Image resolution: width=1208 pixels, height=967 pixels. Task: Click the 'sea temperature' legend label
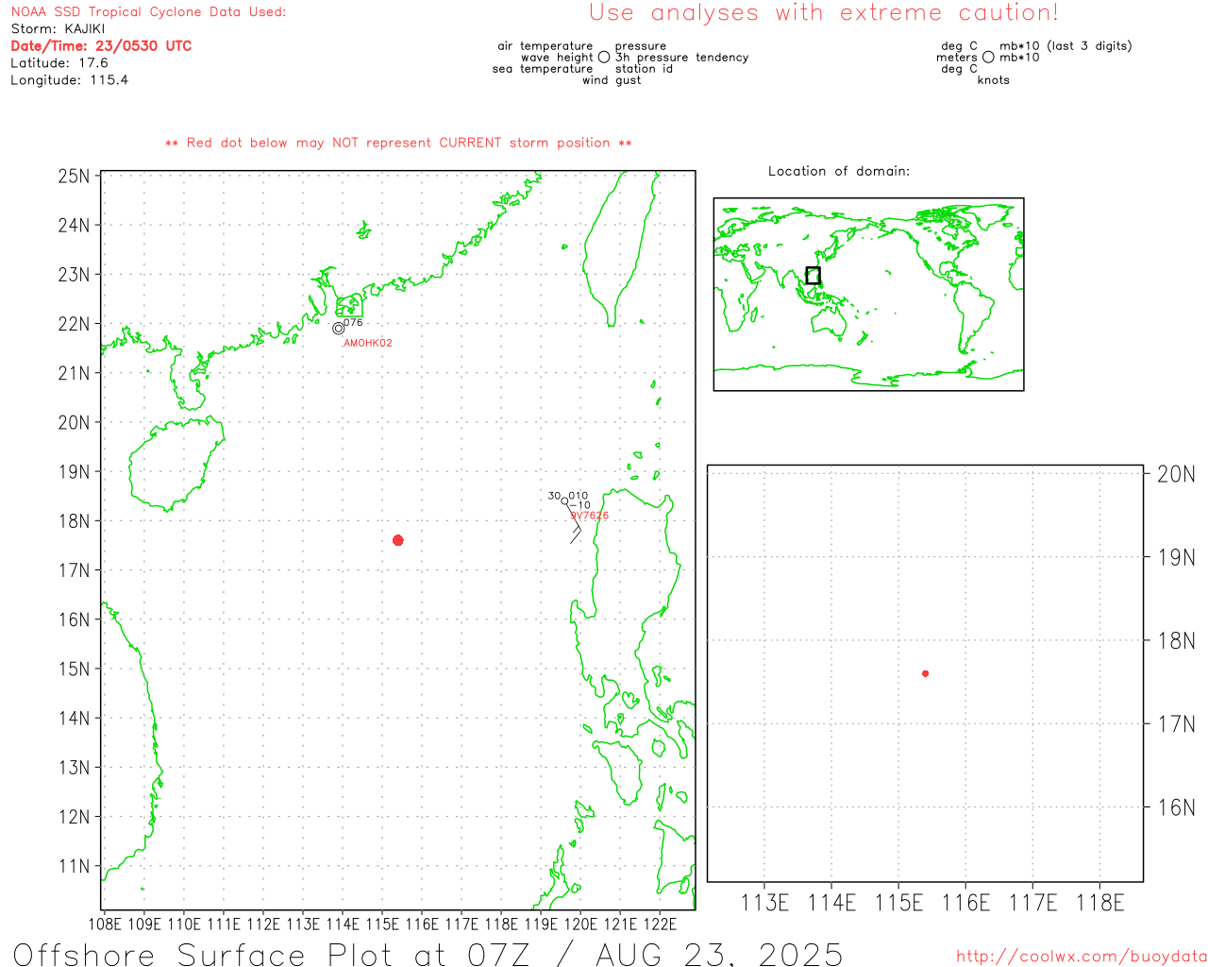coord(543,69)
